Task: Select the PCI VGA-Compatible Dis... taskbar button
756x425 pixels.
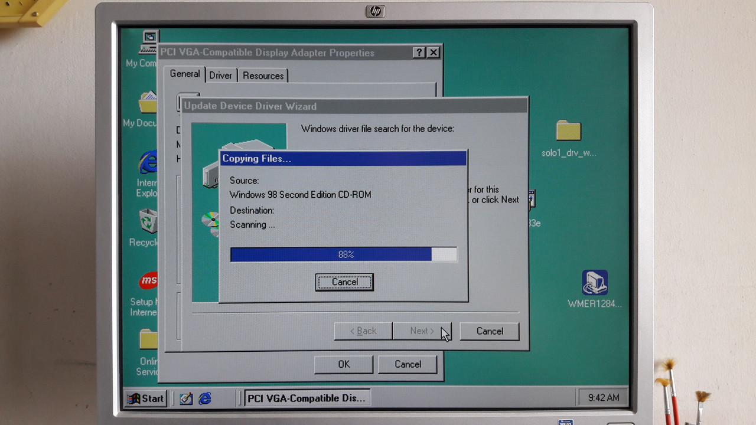Action: [x=307, y=398]
